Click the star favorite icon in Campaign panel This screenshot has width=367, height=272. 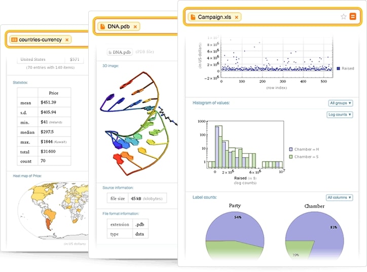click(343, 17)
